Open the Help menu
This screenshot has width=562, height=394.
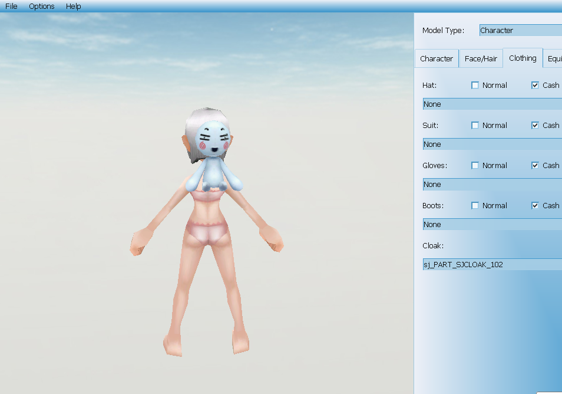(74, 6)
